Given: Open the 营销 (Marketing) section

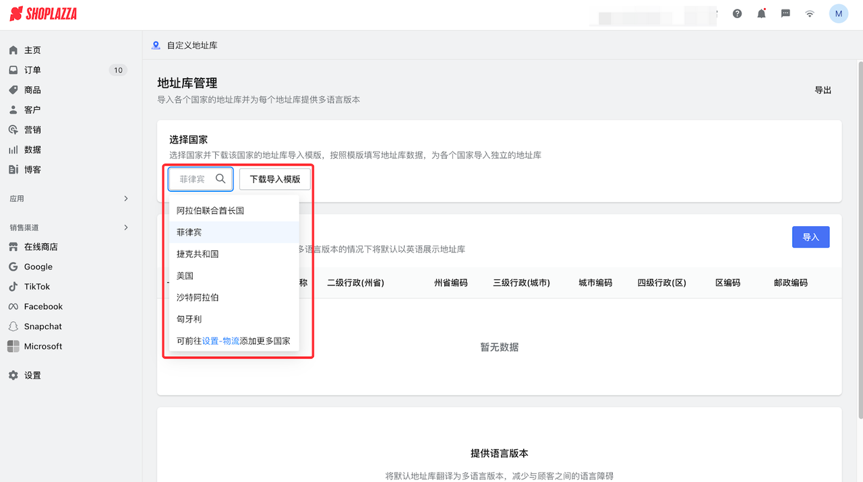Looking at the screenshot, I should click(x=31, y=129).
